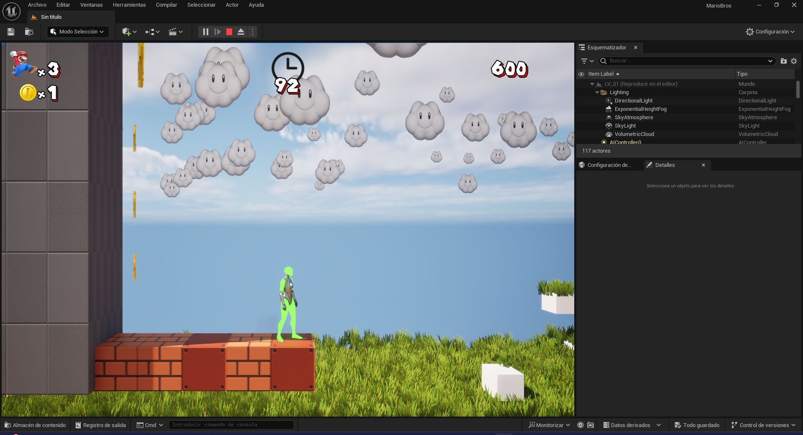
Task: Open Registro de salida log
Action: click(x=100, y=425)
